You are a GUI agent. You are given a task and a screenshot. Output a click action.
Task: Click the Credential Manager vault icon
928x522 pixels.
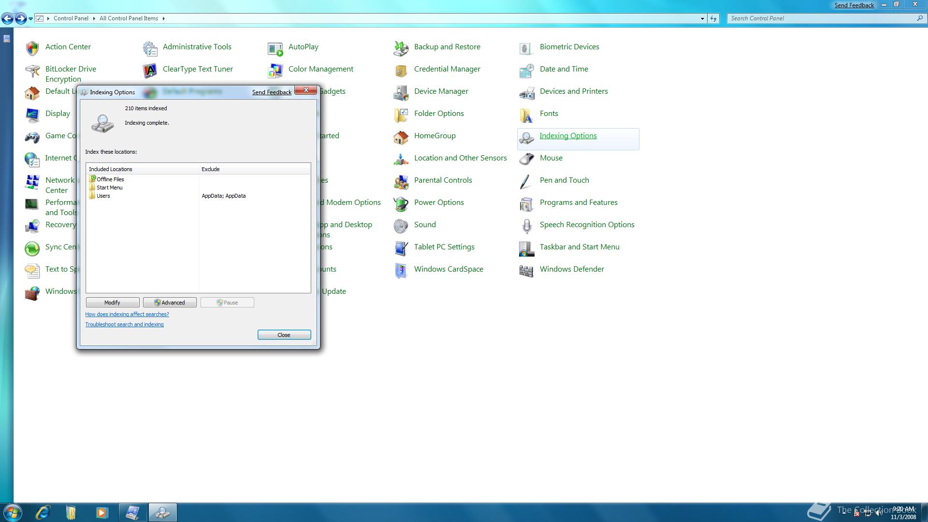tap(401, 71)
